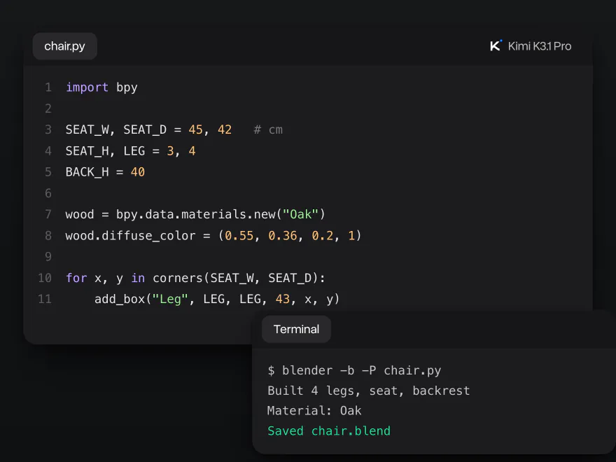This screenshot has height=462, width=616.
Task: Click the Kimi K3.1 Pro label
Action: pyautogui.click(x=540, y=46)
